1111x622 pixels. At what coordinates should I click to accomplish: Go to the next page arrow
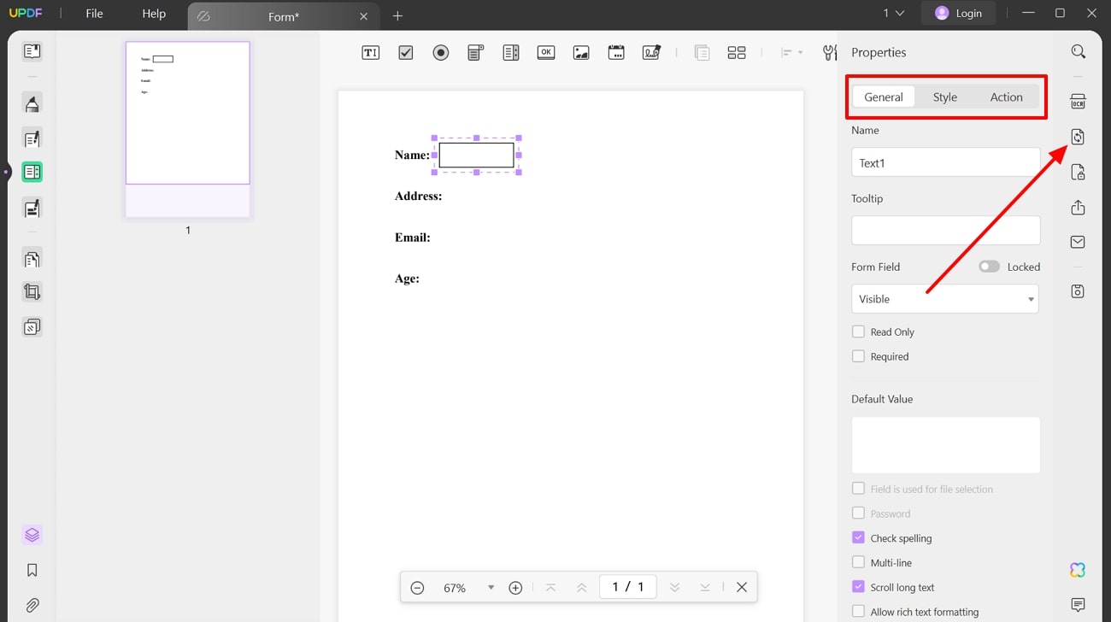point(674,588)
